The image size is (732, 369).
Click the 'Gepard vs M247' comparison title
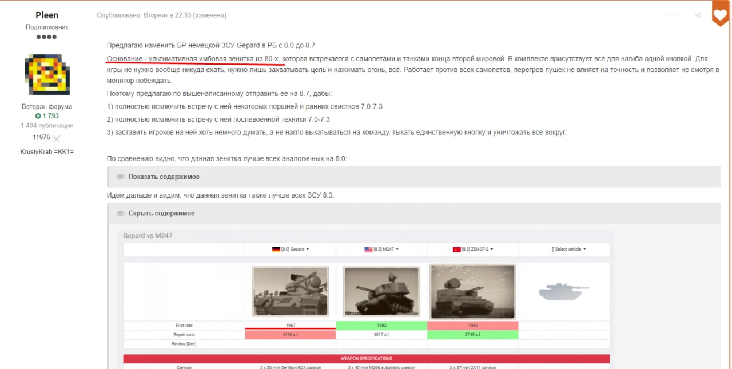(x=148, y=236)
